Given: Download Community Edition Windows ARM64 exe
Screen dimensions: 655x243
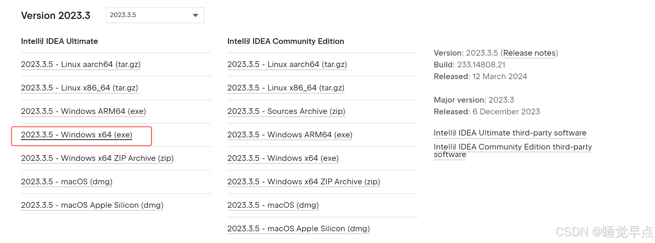Looking at the screenshot, I should (x=290, y=135).
